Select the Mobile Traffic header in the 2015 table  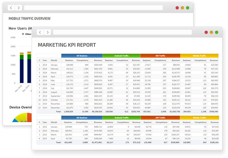(199, 118)
